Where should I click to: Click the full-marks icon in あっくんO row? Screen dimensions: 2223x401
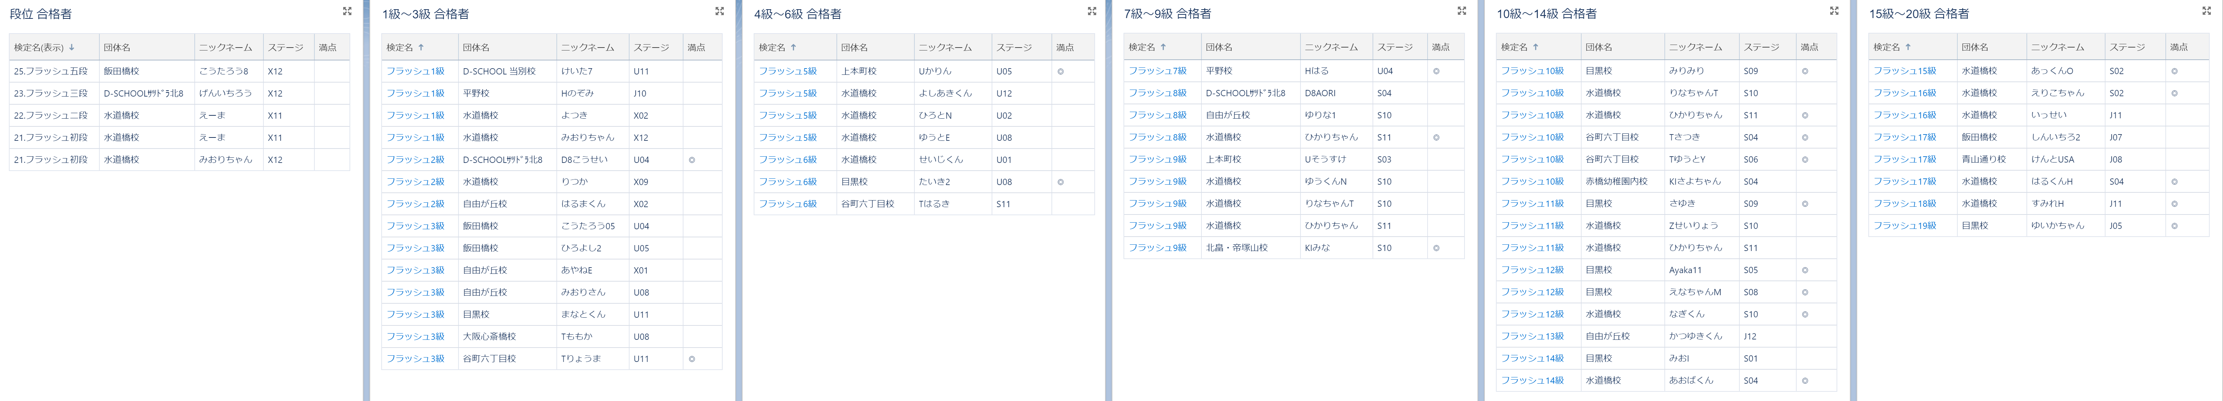pos(2174,72)
